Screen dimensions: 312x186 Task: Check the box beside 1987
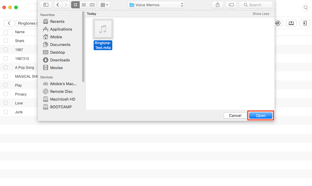tap(6, 50)
